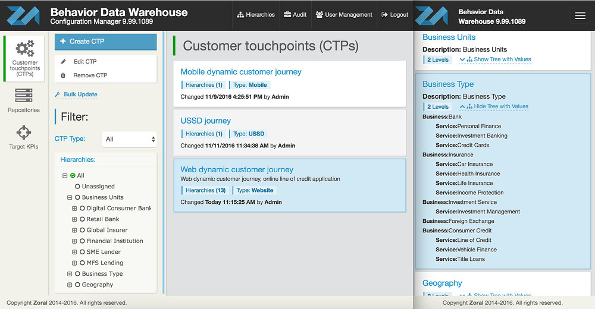This screenshot has height=309, width=595.
Task: Open the CTP Type dropdown
Action: pyautogui.click(x=129, y=139)
